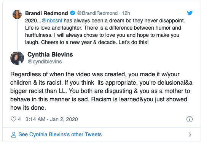Viewport: 204px width, 145px height.
Task: Click the Twitter bird logo
Action: coord(190,13)
